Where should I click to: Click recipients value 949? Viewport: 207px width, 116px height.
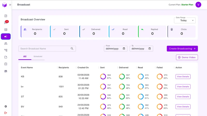(61, 107)
